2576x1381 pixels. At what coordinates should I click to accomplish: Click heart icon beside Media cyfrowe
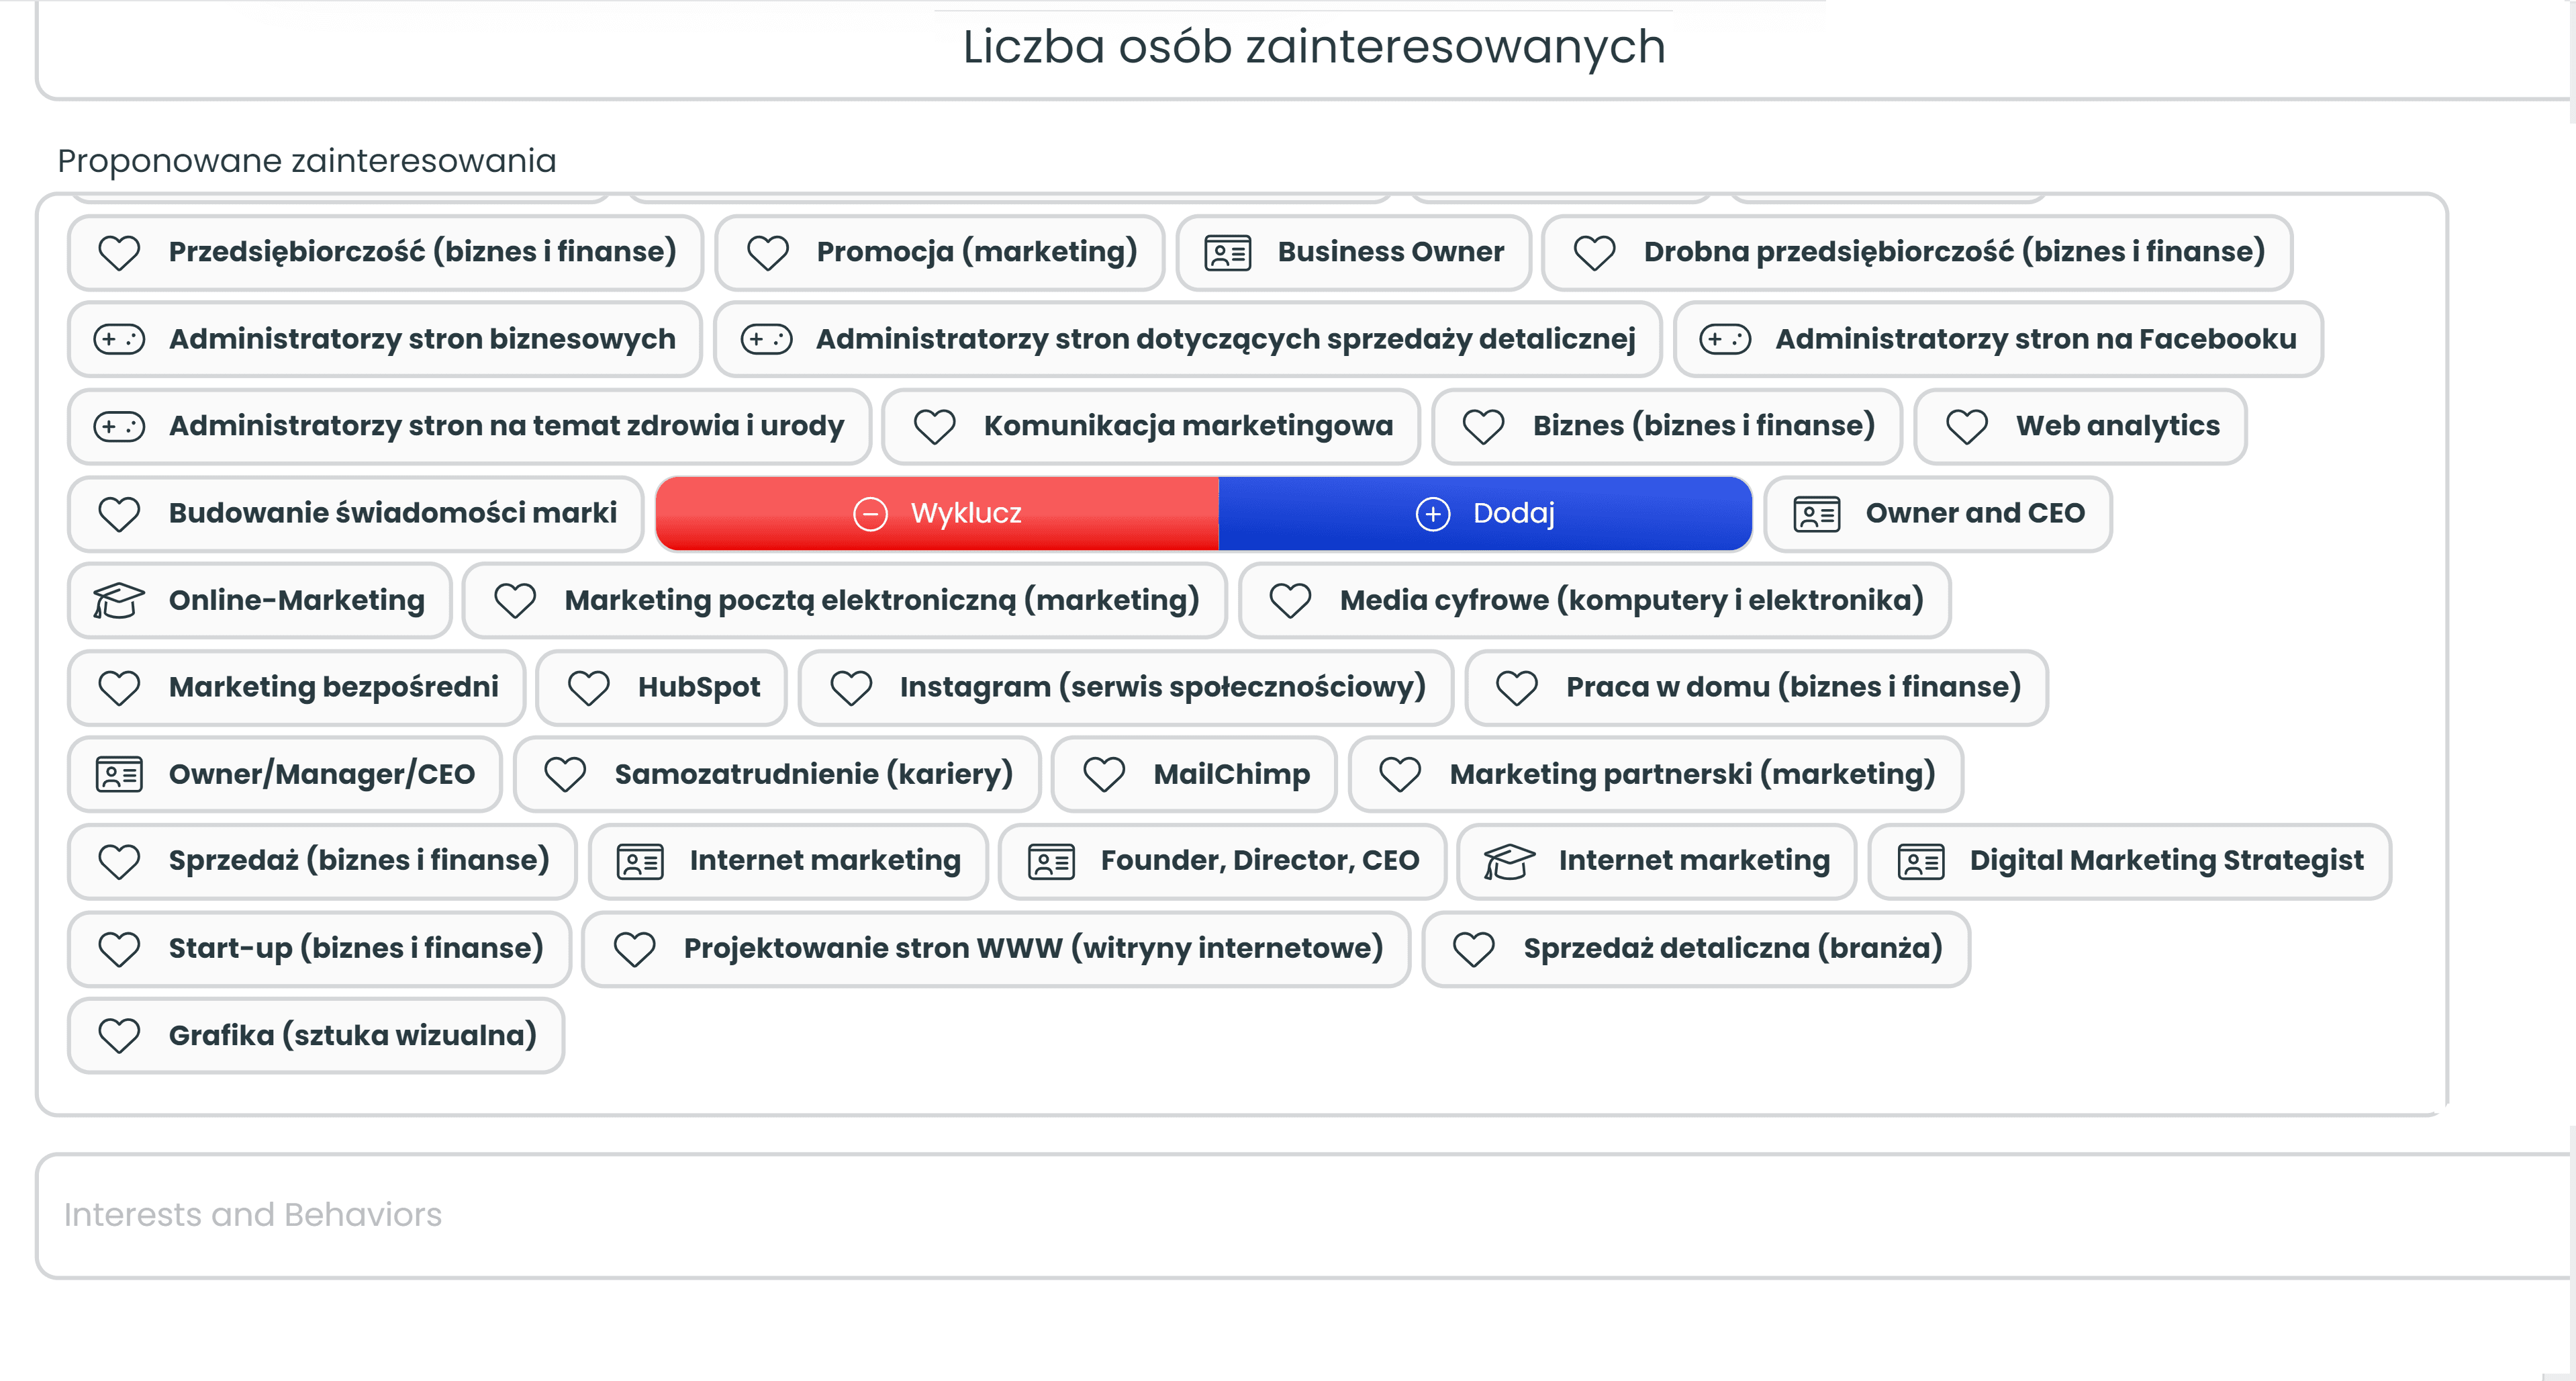click(x=1290, y=600)
